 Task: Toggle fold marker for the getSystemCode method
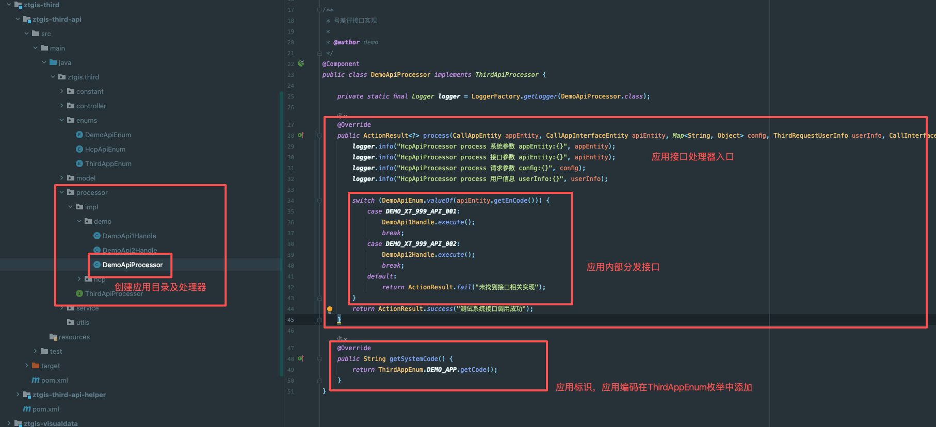coord(319,359)
